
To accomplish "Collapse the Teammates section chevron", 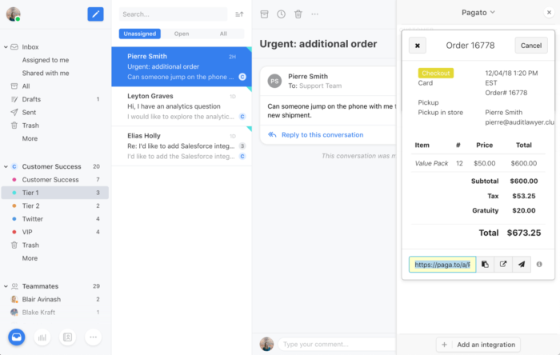I will click(x=6, y=286).
